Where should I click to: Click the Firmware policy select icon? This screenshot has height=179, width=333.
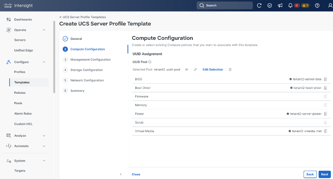point(325,96)
